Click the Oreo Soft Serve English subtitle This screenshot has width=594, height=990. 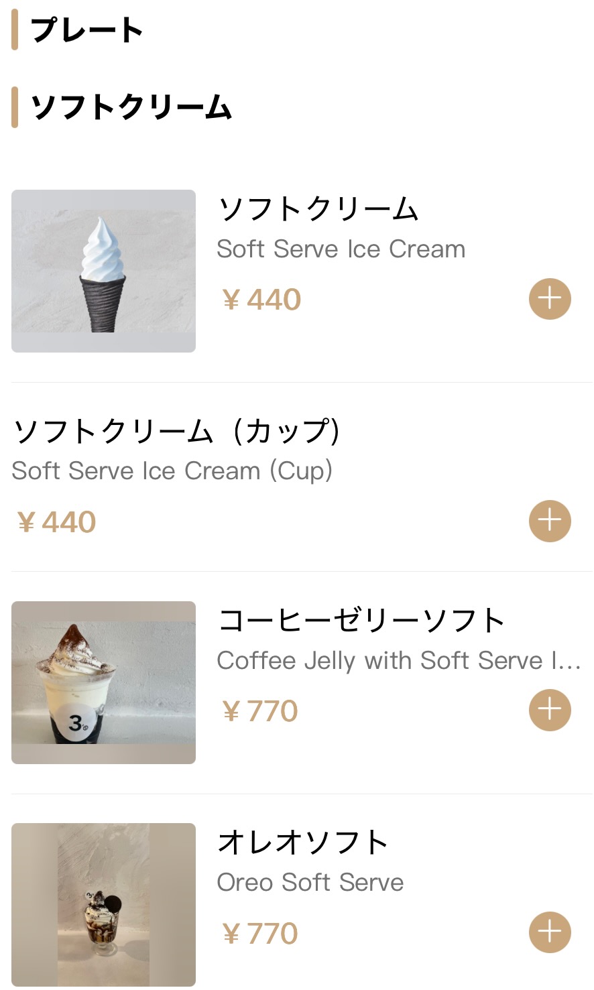pyautogui.click(x=310, y=882)
